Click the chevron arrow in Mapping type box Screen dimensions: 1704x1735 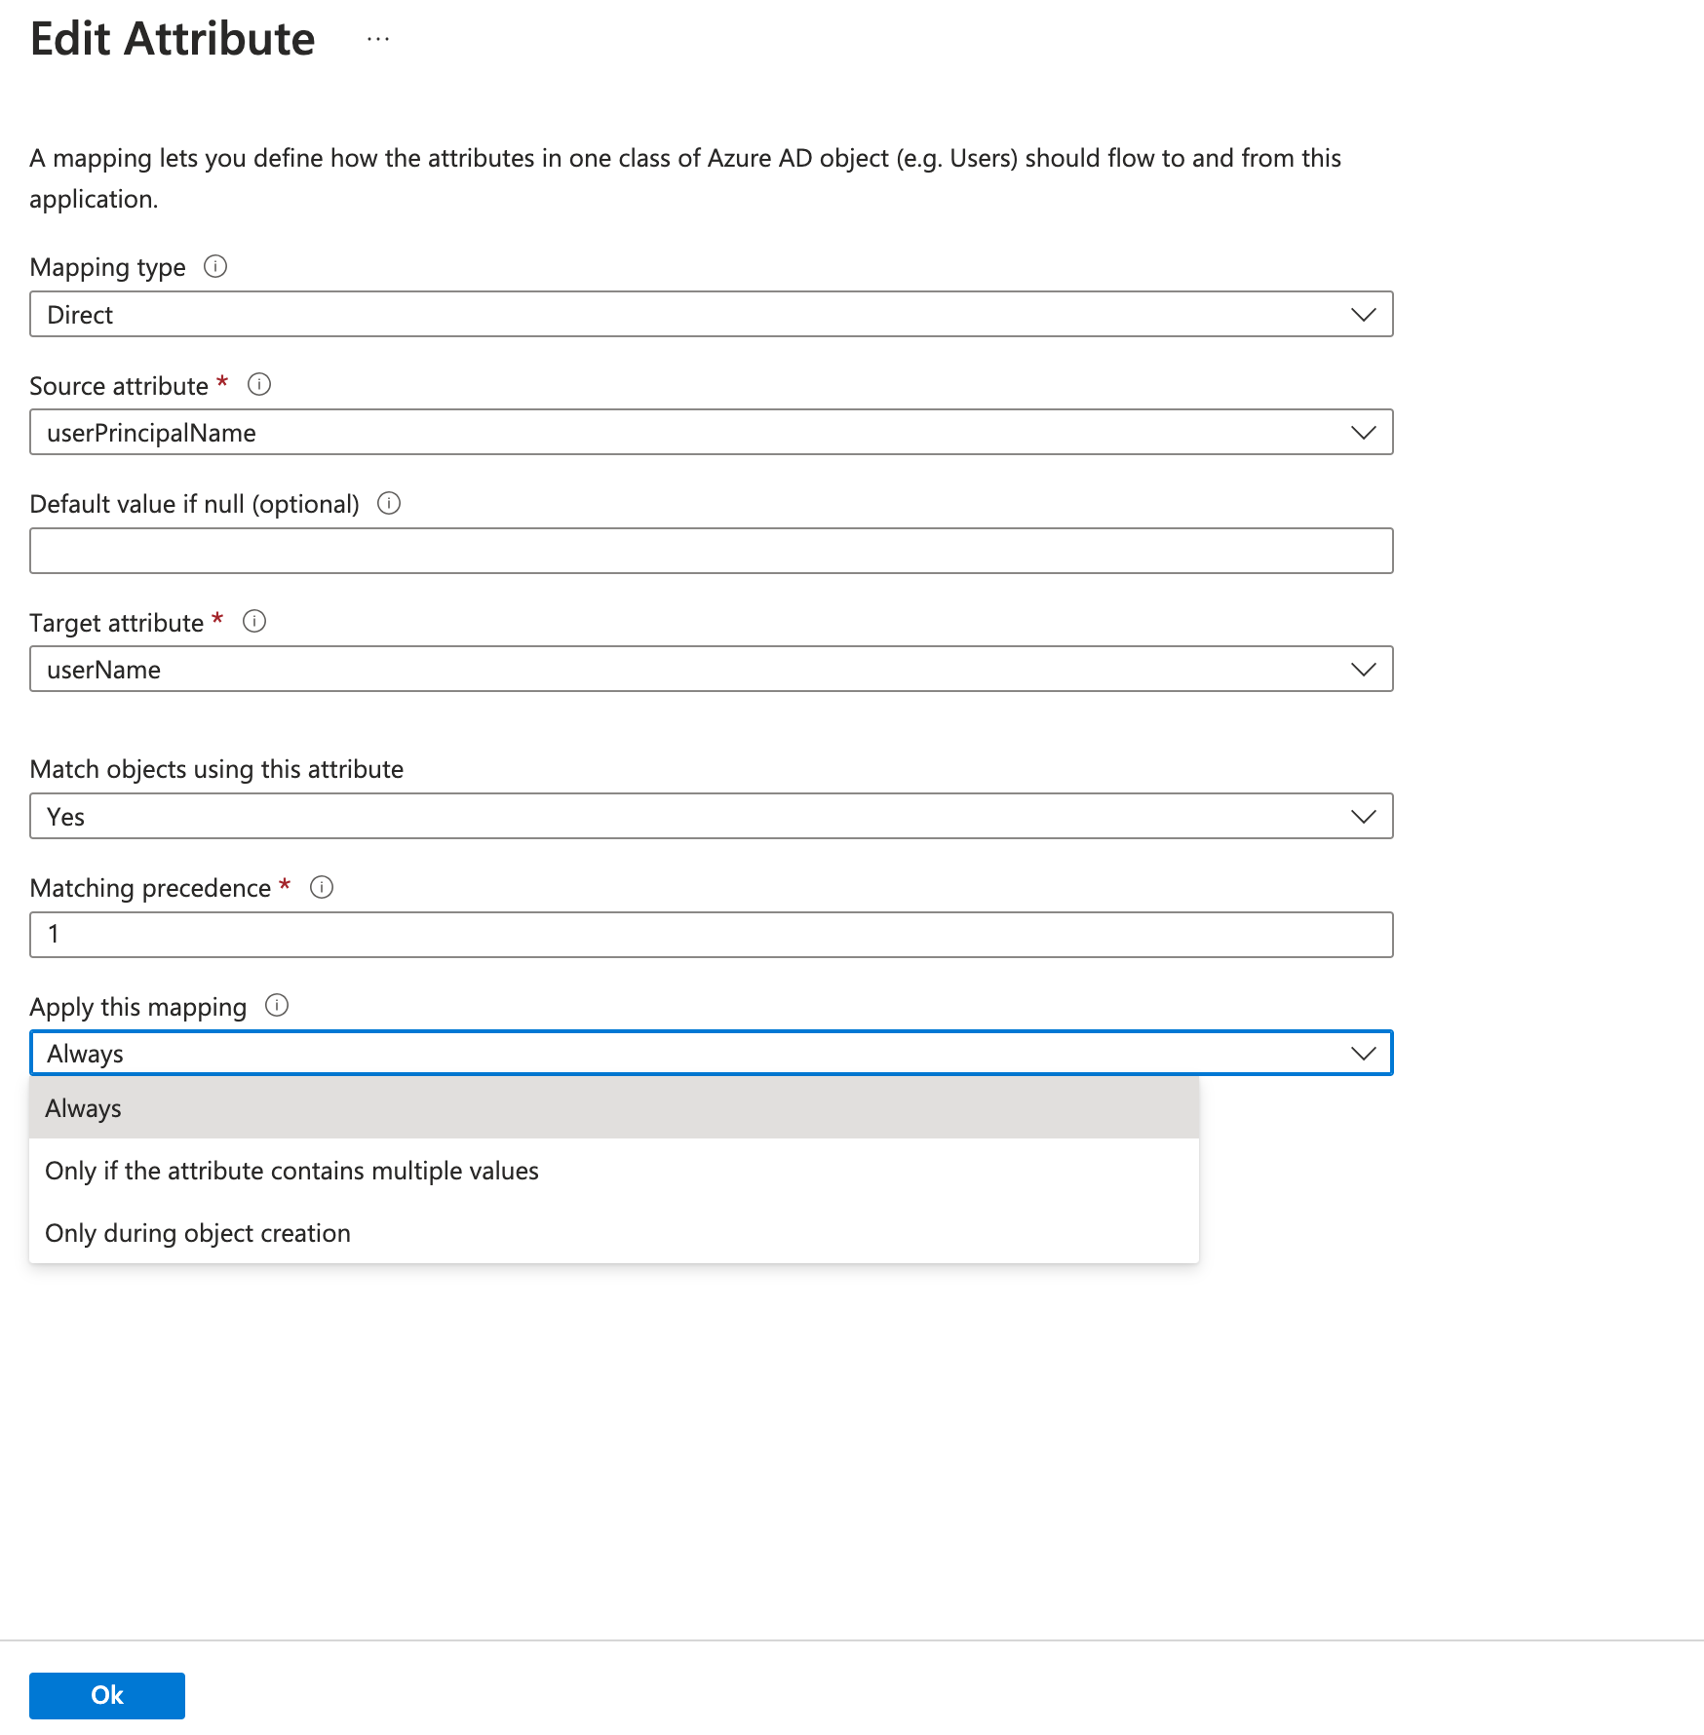click(1363, 315)
